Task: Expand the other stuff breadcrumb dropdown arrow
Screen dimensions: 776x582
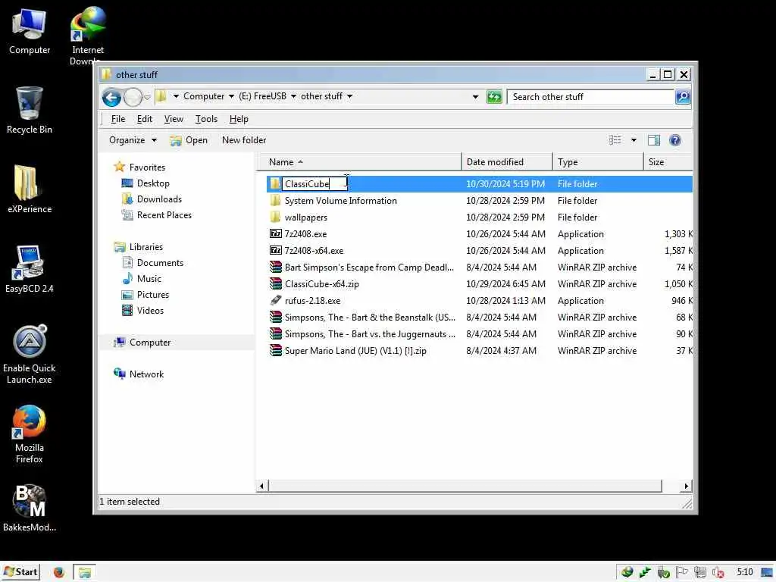Action: point(350,96)
